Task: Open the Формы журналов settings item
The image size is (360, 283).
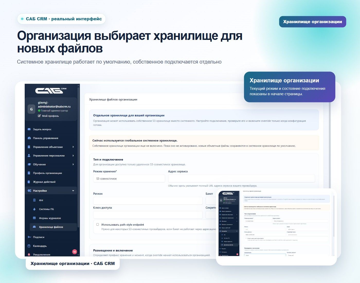Action: [53, 218]
